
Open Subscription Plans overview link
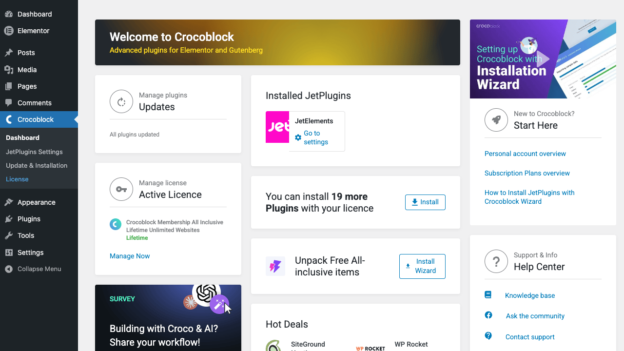527,173
